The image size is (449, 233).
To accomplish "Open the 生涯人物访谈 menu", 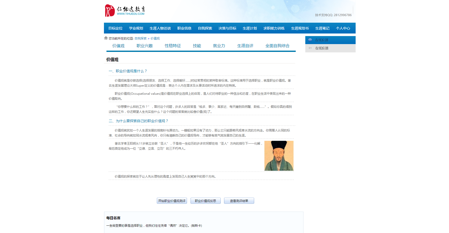I will pyautogui.click(x=160, y=28).
